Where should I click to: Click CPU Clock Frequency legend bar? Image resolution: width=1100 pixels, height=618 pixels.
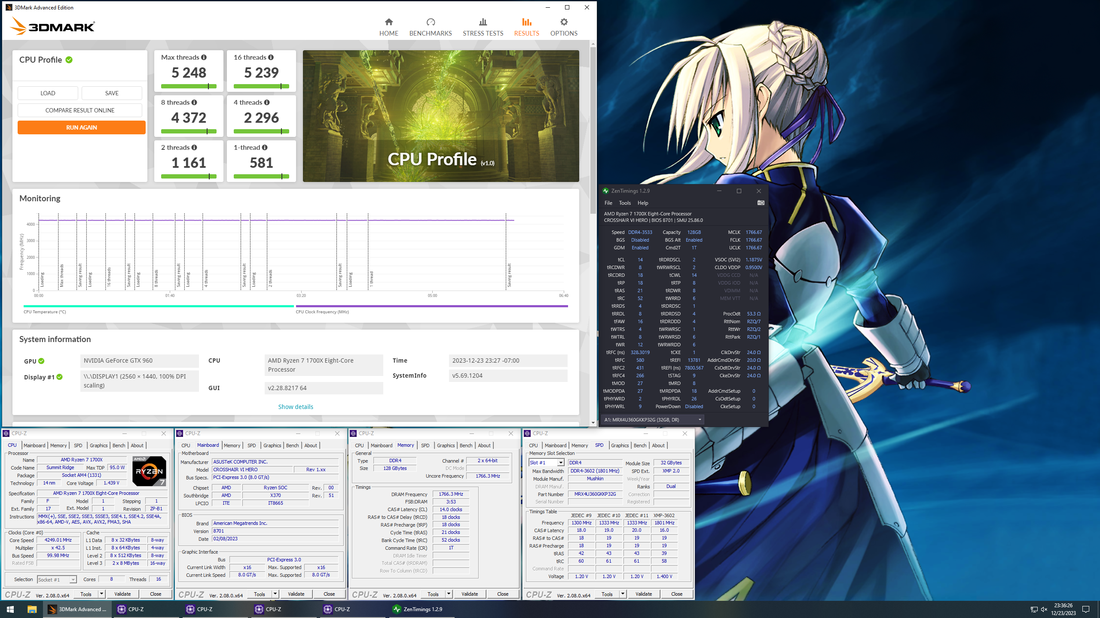[431, 306]
